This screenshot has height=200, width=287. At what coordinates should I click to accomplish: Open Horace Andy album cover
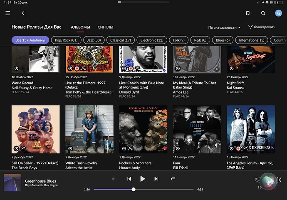143,129
